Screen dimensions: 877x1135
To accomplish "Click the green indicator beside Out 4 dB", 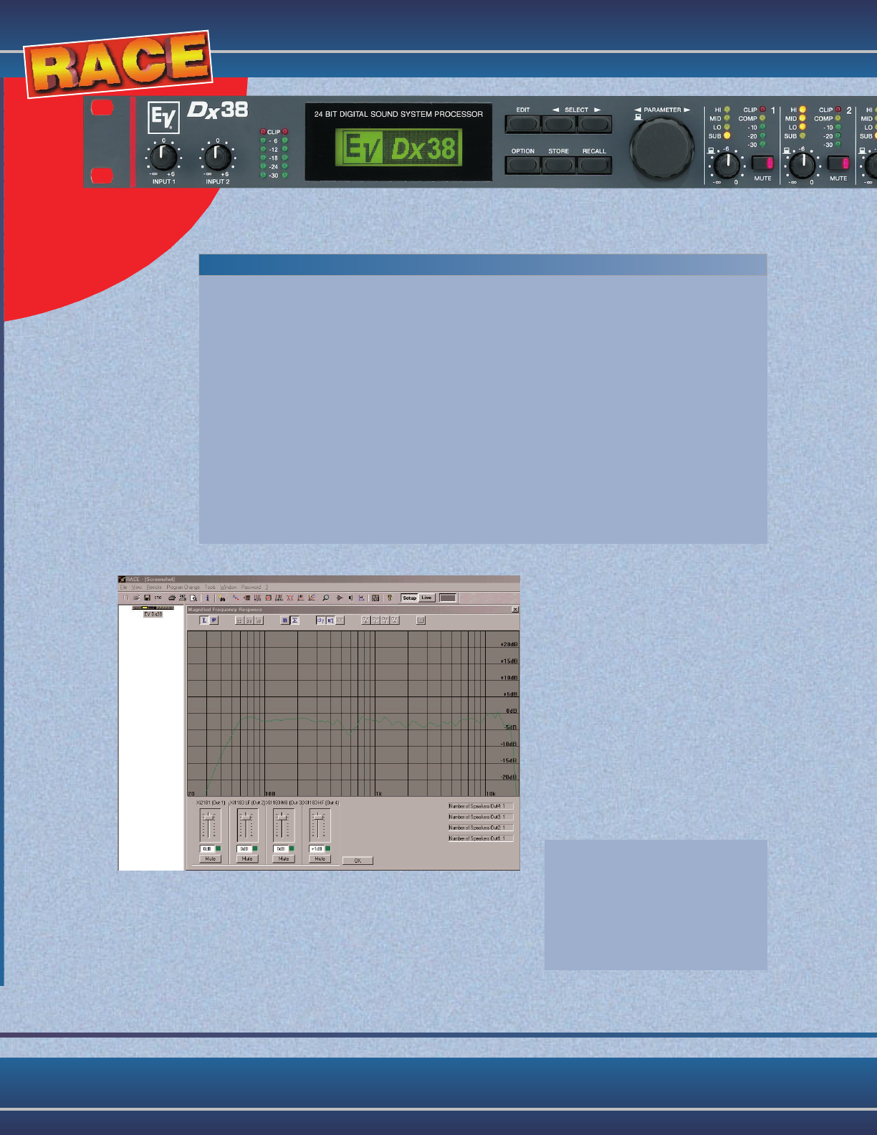I will tap(328, 848).
